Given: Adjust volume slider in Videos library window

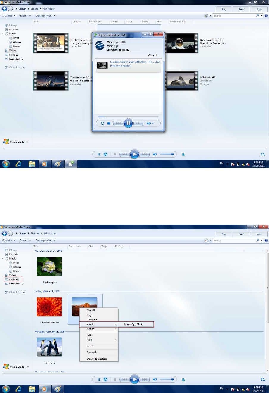Looking at the screenshot, I should pos(167,154).
